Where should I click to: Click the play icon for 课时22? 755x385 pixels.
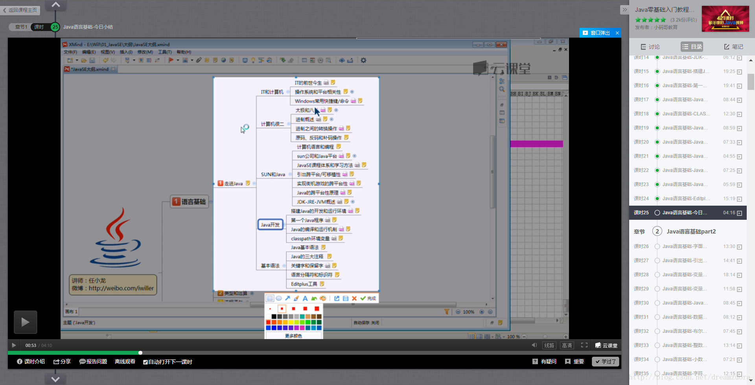click(739, 171)
